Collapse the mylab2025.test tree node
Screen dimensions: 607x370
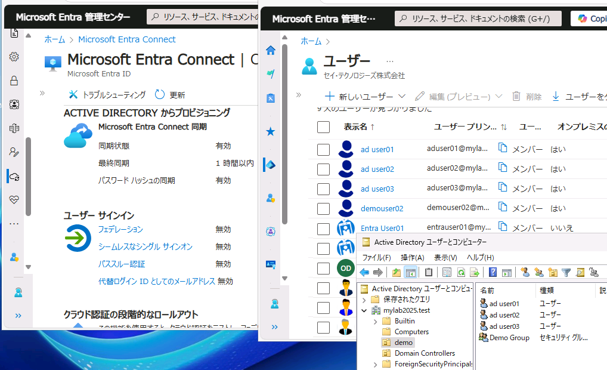coord(365,310)
